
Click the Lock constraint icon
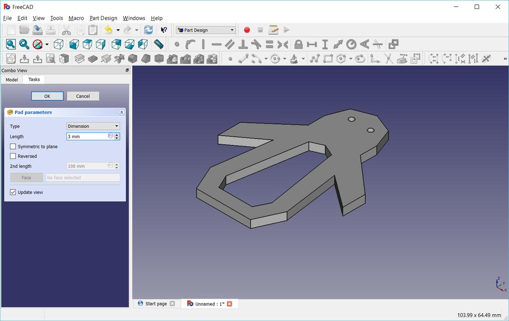click(x=299, y=44)
